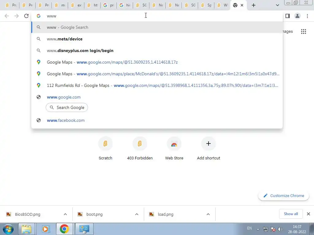Click the Chrome taskbar icon
The height and width of the screenshot is (235, 314).
(x=64, y=229)
